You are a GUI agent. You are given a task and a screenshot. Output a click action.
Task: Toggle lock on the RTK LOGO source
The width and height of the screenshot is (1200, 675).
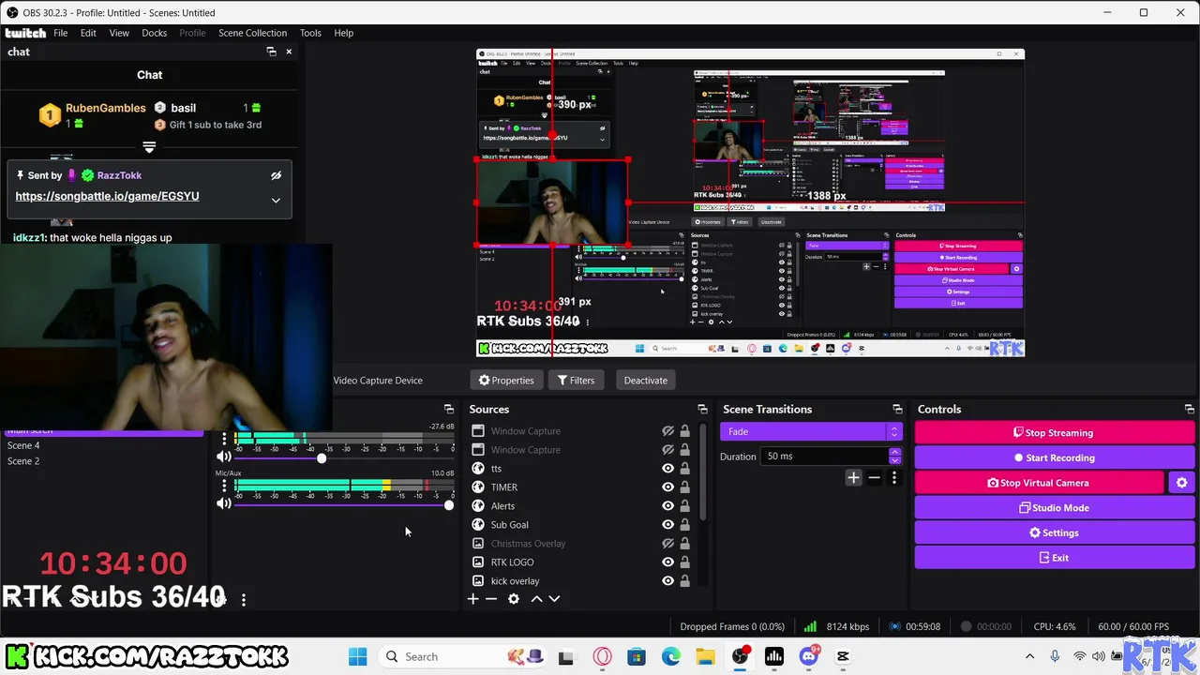click(x=684, y=562)
